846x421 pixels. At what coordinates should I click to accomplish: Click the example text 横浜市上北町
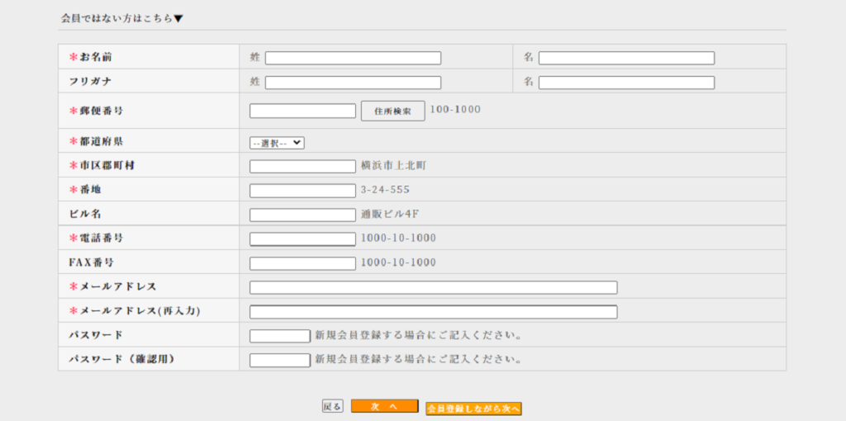(394, 165)
